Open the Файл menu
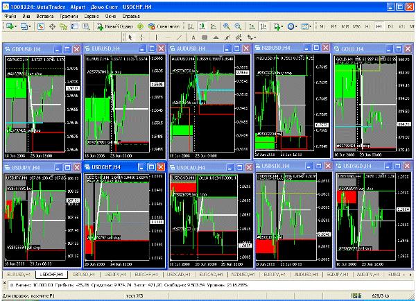The image size is (416, 301). tap(10, 16)
